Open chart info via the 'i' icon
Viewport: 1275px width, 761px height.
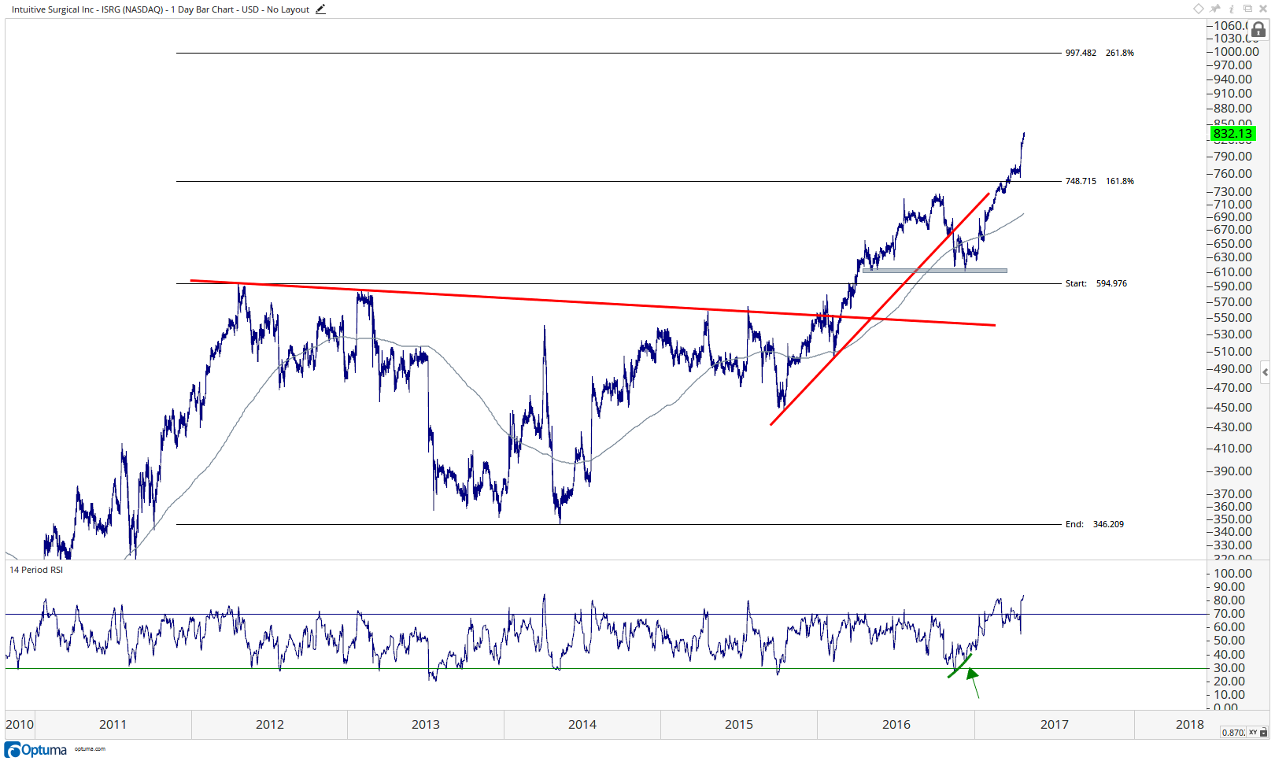pyautogui.click(x=1232, y=9)
